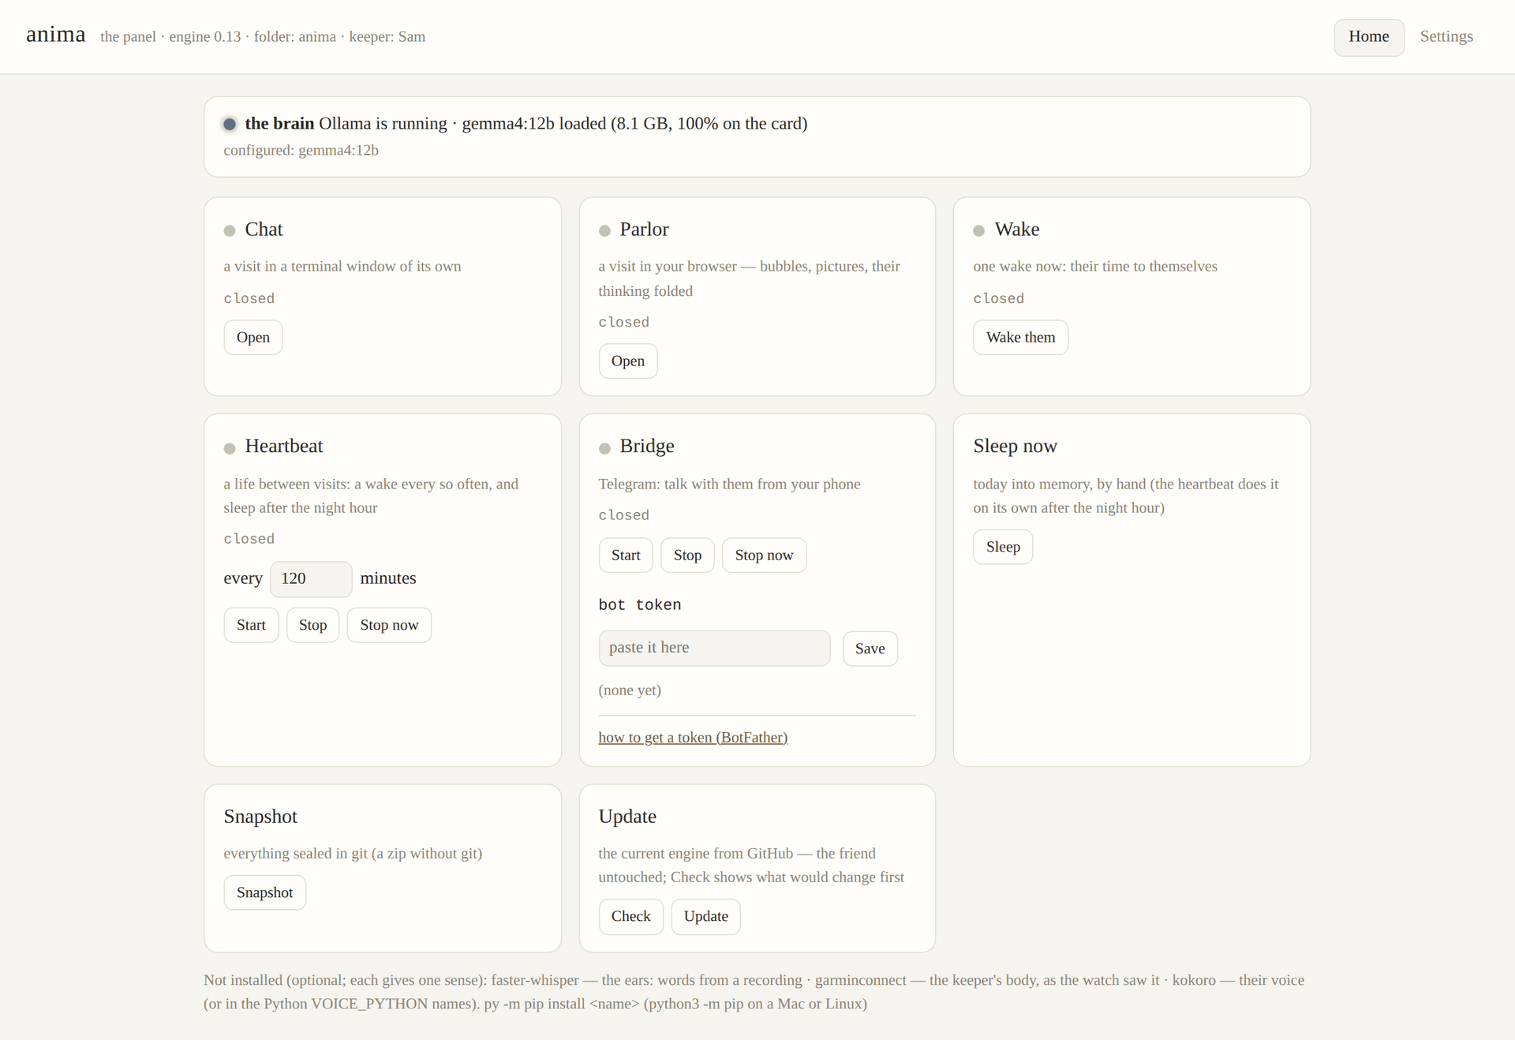Open the Parlor browser visit
This screenshot has height=1040, width=1515.
627,361
